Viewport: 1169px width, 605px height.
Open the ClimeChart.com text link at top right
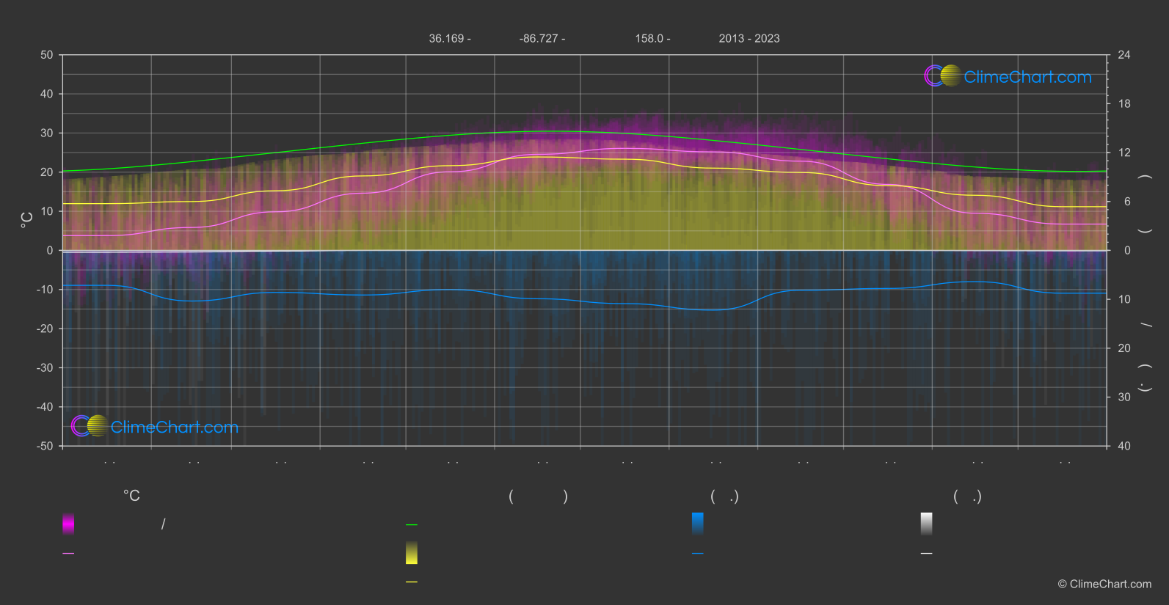pyautogui.click(x=1027, y=77)
